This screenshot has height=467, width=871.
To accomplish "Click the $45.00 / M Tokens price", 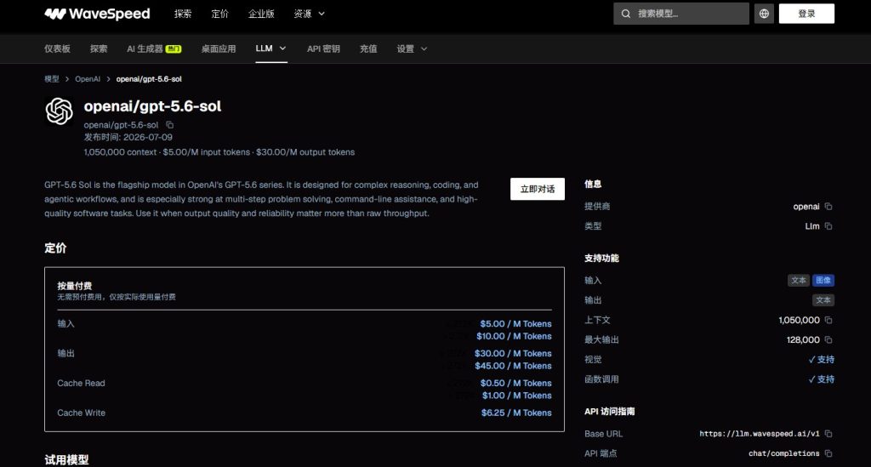I will point(513,366).
